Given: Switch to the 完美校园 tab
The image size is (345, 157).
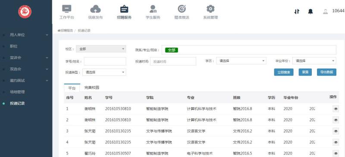Looking at the screenshot, I should [x=92, y=88].
